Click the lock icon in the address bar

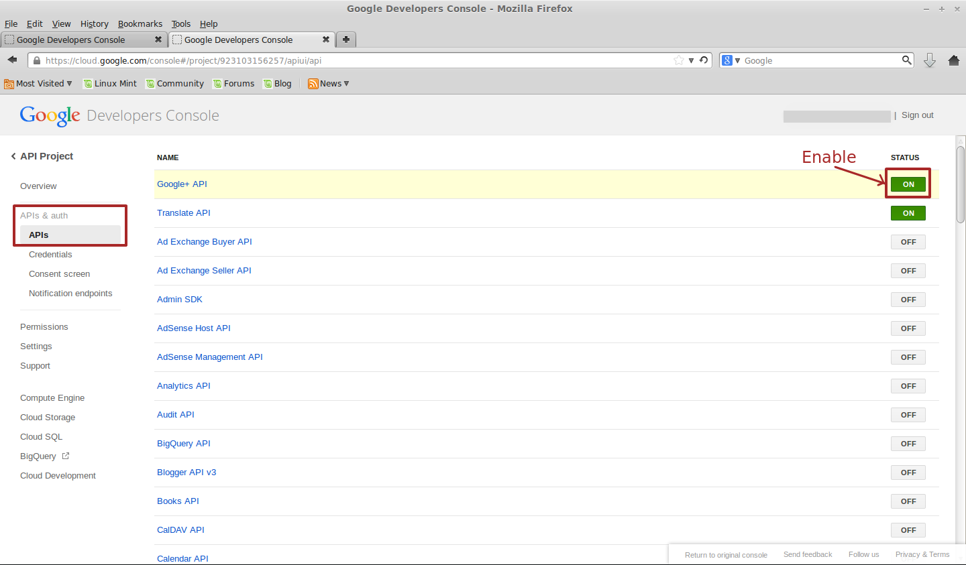(x=37, y=60)
